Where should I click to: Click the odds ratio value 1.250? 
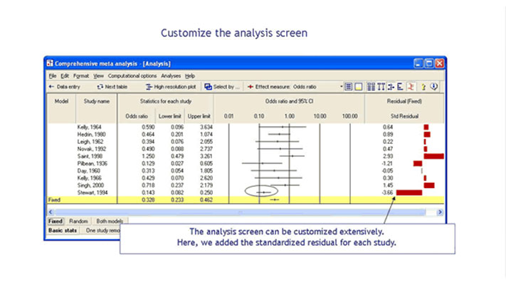(x=148, y=157)
